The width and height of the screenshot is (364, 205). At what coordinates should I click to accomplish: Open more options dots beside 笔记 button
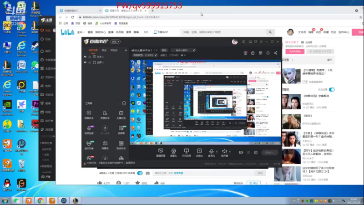click(267, 183)
